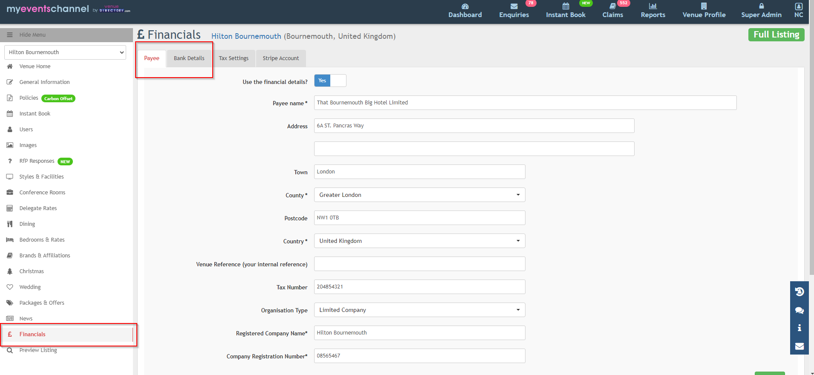Switch to the Tax Settings tab
The height and width of the screenshot is (375, 814).
[234, 58]
